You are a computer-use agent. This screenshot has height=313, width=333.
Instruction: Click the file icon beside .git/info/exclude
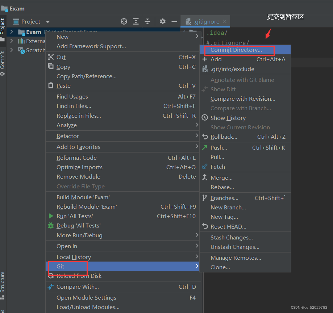205,69
